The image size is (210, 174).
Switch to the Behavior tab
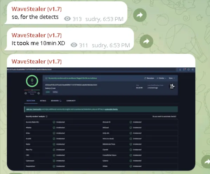(x=56, y=101)
